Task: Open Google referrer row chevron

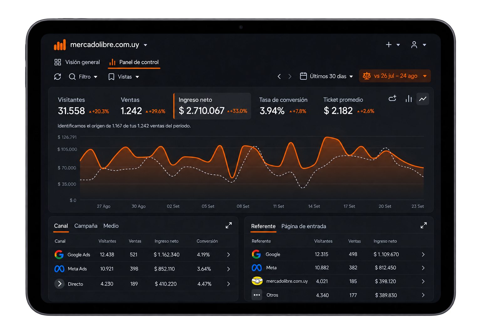Action: point(423,254)
